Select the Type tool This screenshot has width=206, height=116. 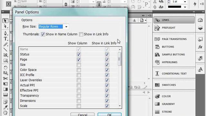click(x=5, y=39)
